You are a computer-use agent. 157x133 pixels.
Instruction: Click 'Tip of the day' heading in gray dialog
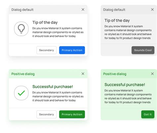click(x=117, y=21)
